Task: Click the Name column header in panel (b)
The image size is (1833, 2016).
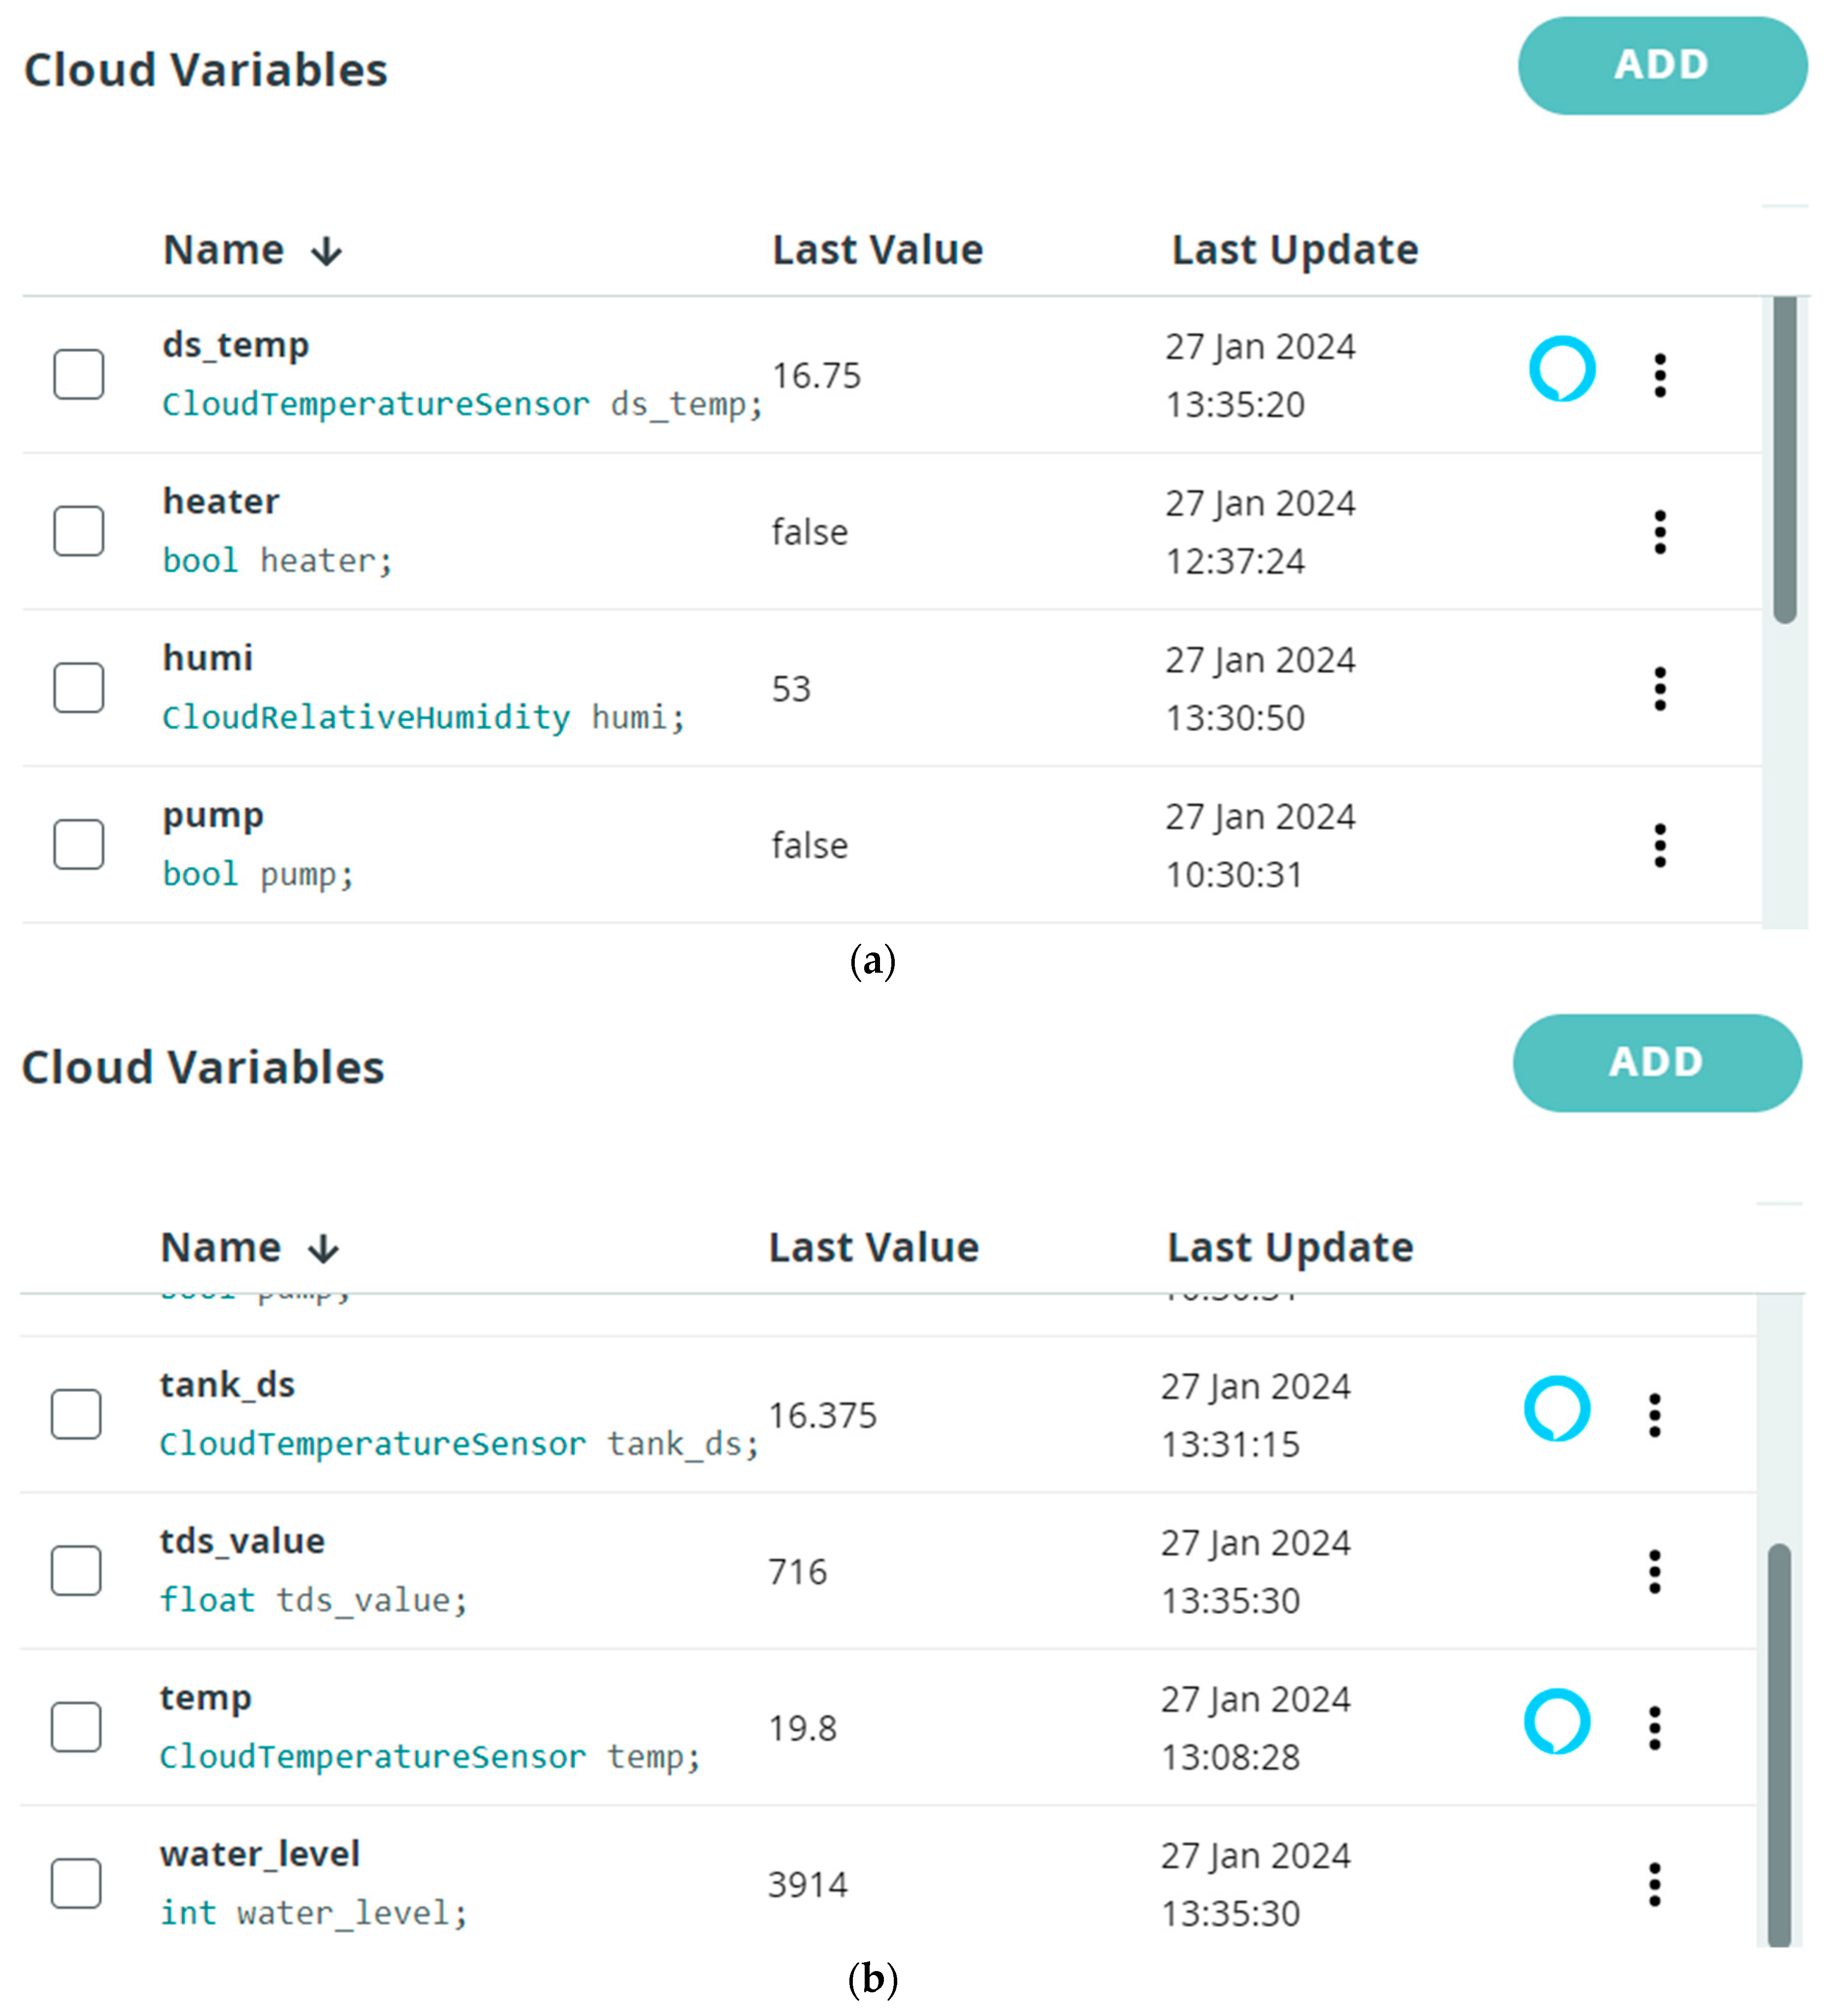Action: coord(221,1248)
